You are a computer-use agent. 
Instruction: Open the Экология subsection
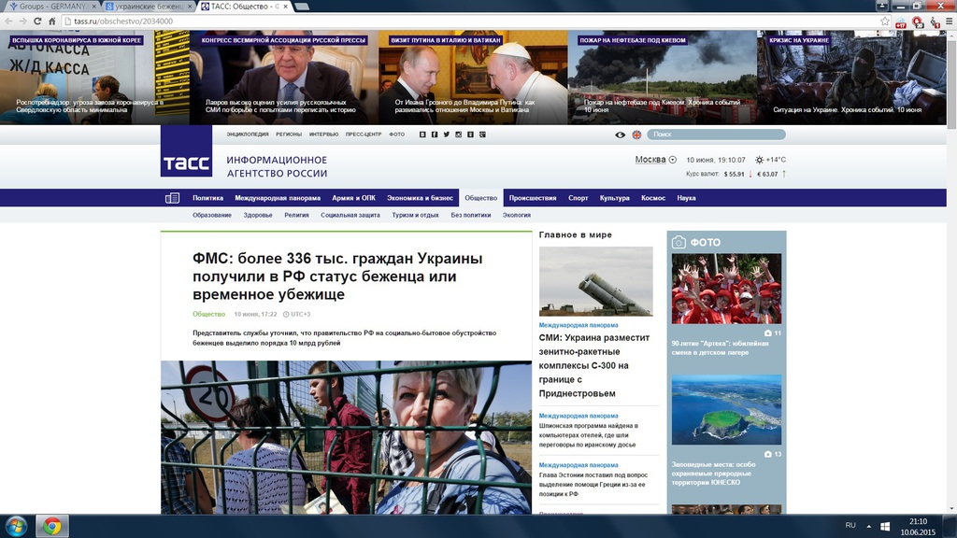(516, 215)
